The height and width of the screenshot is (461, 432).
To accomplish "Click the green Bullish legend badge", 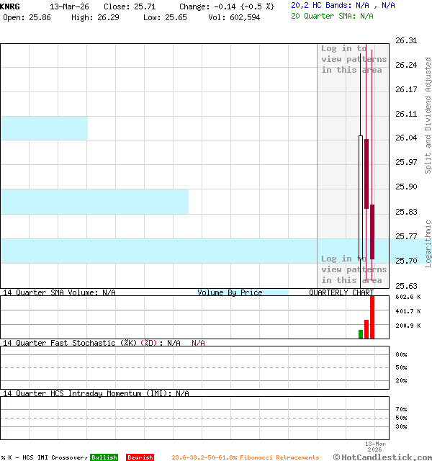I will tap(104, 457).
